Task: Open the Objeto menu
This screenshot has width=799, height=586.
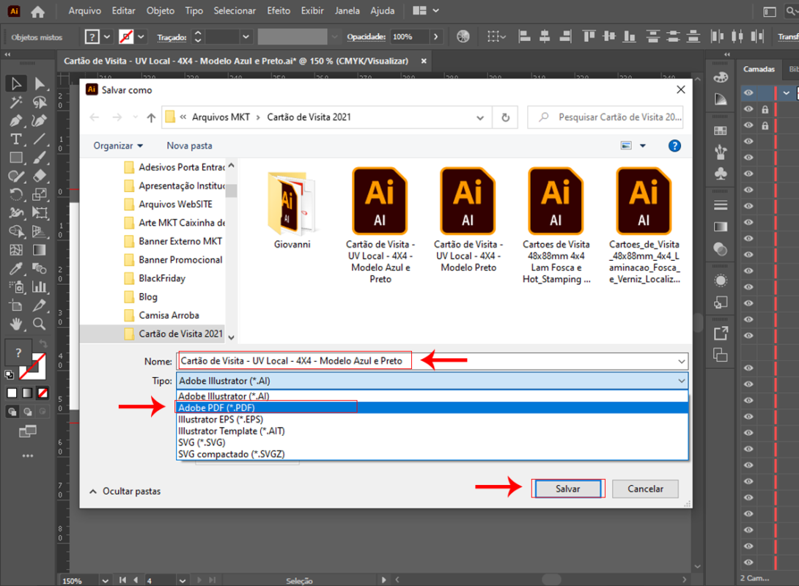Action: (x=160, y=11)
